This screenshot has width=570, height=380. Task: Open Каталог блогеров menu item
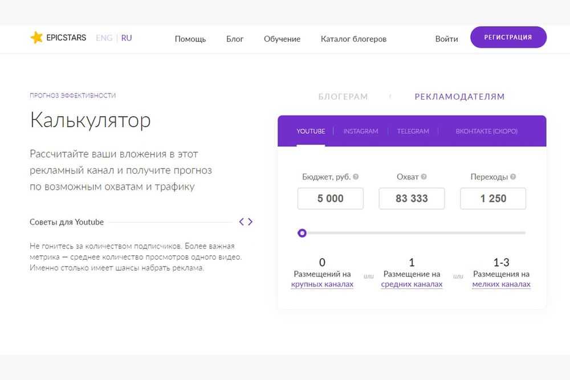353,39
